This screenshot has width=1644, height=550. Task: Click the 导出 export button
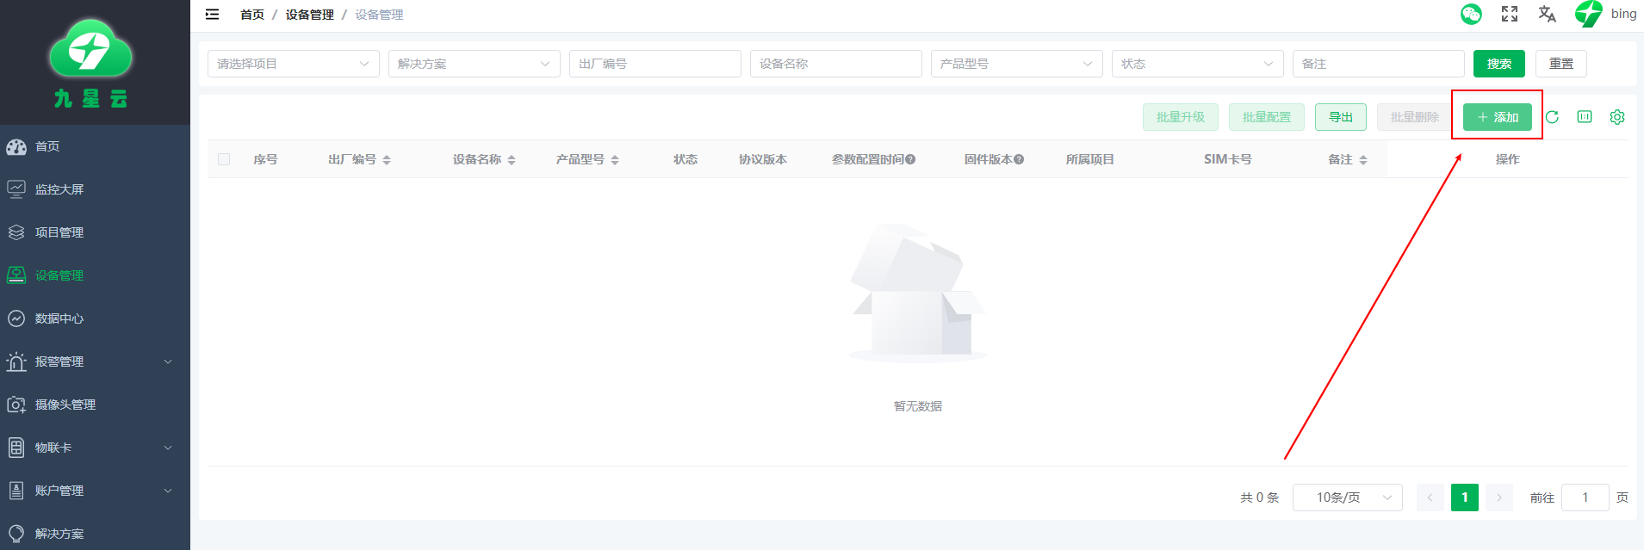[1341, 117]
